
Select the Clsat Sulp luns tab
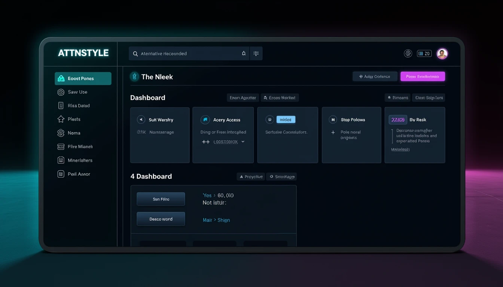tap(429, 98)
